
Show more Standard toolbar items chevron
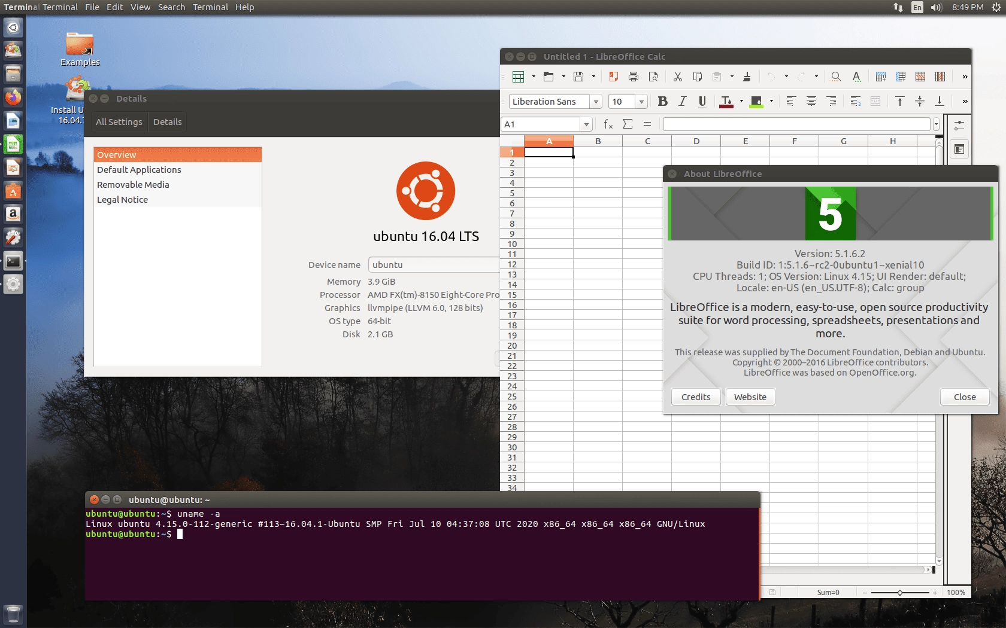pos(965,77)
